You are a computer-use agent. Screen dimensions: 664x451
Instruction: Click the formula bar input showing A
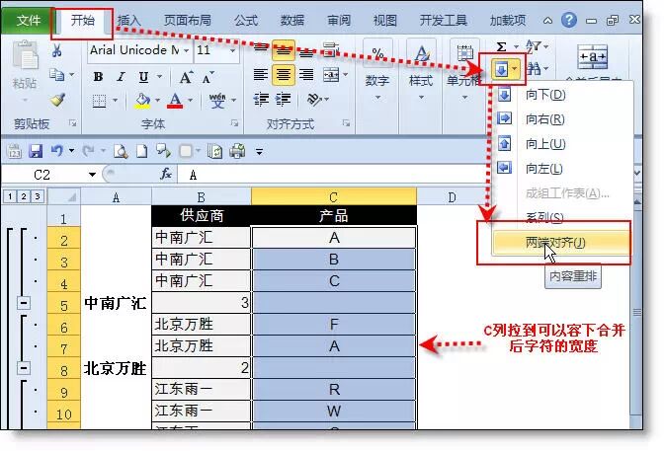click(335, 175)
